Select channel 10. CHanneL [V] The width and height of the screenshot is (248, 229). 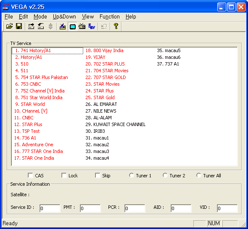pos(31,111)
